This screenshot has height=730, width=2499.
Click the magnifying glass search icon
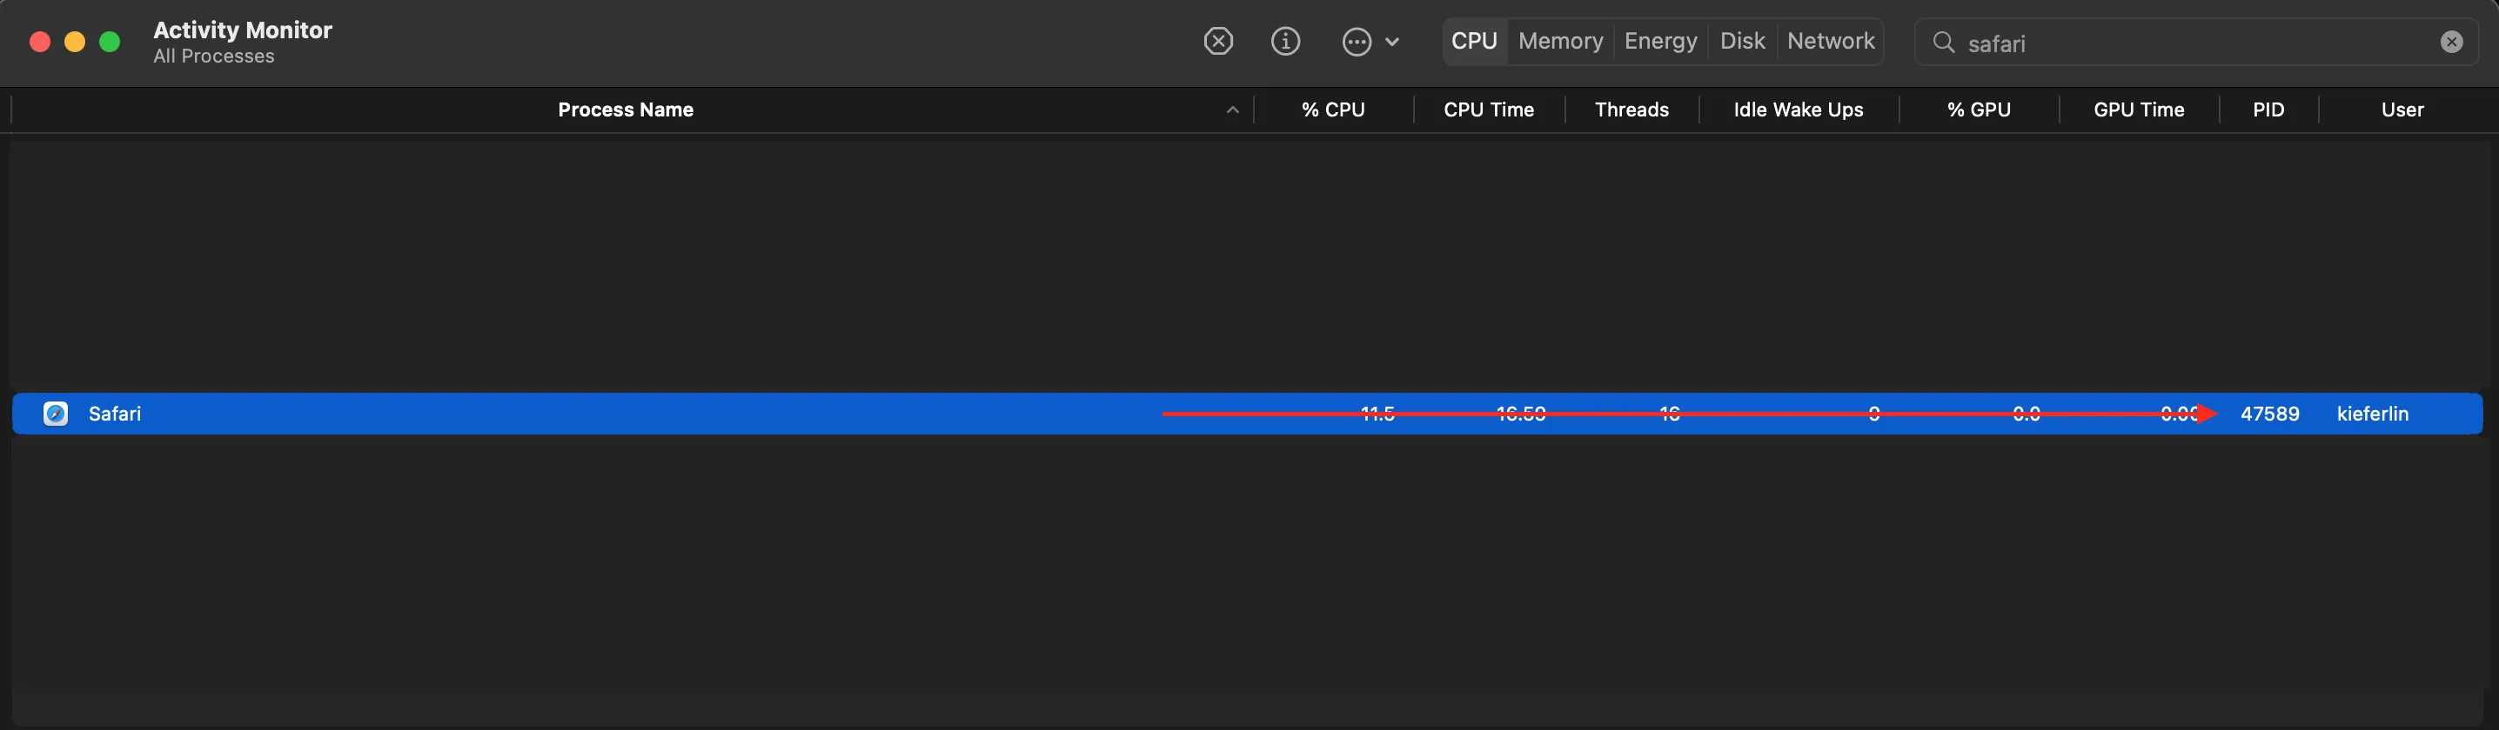pyautogui.click(x=1943, y=43)
